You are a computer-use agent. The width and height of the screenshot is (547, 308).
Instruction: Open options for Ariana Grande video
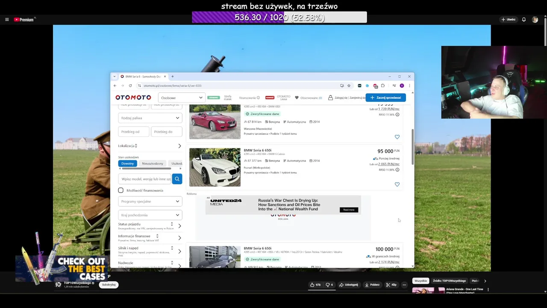click(488, 290)
